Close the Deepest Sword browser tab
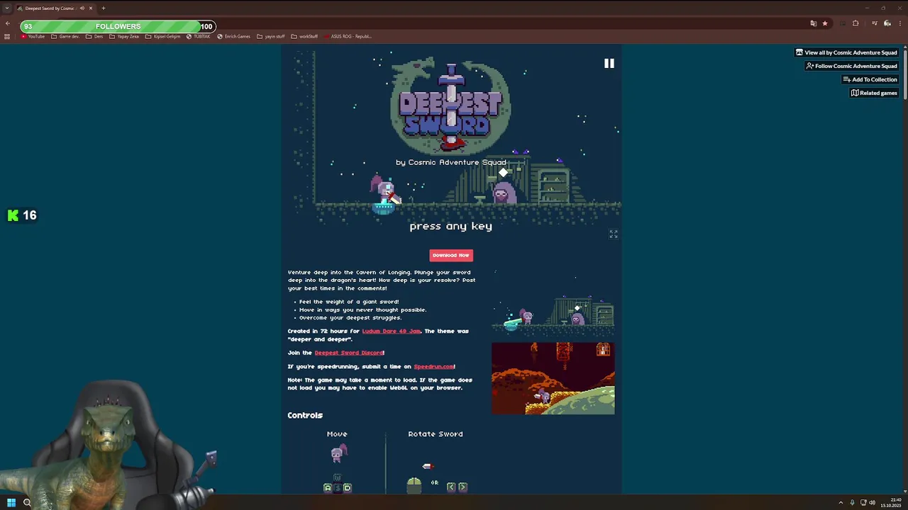908x510 pixels. [90, 8]
